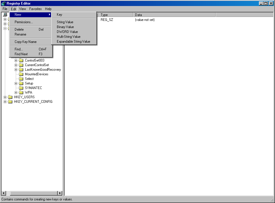Select the MountedDevices key label
The height and width of the screenshot is (203, 275).
tap(36, 74)
